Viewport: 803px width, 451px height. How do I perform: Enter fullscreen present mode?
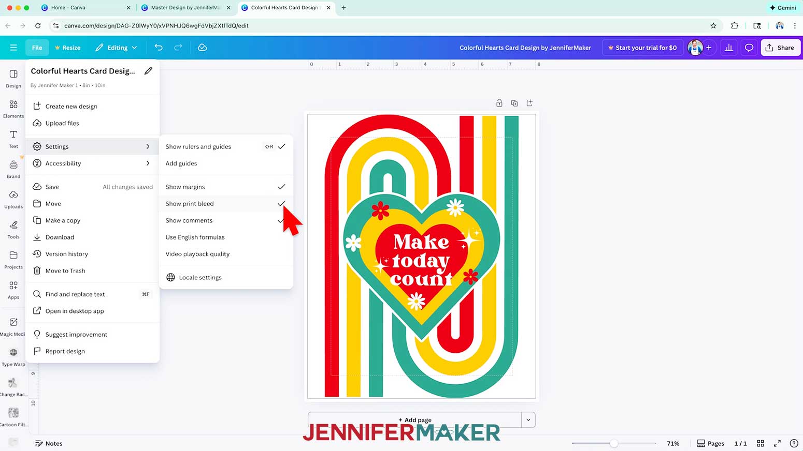[777, 443]
